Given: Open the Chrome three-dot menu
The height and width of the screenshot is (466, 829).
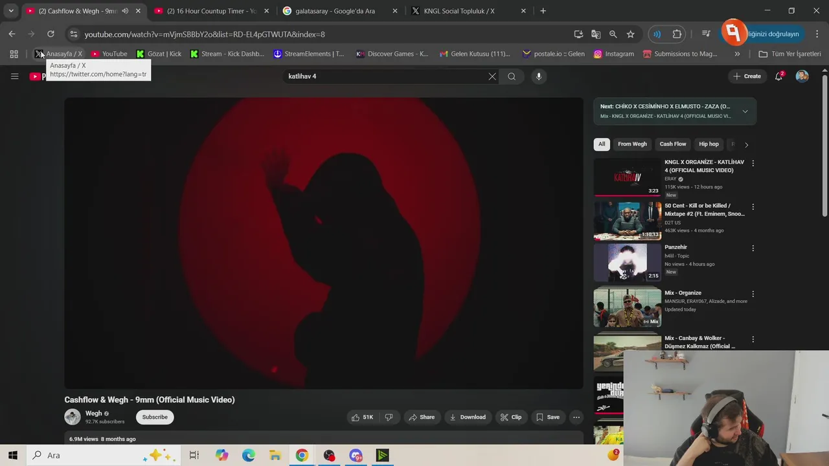Looking at the screenshot, I should coord(817,34).
